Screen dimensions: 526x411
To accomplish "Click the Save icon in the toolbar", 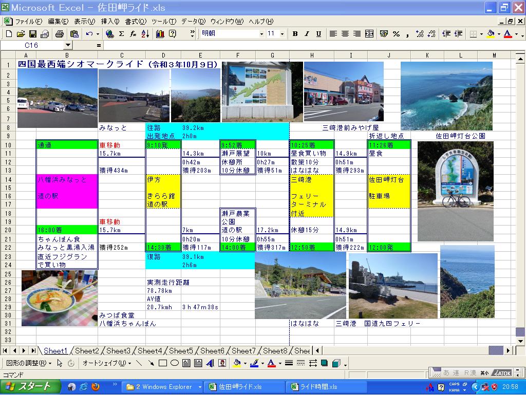I will (x=32, y=34).
